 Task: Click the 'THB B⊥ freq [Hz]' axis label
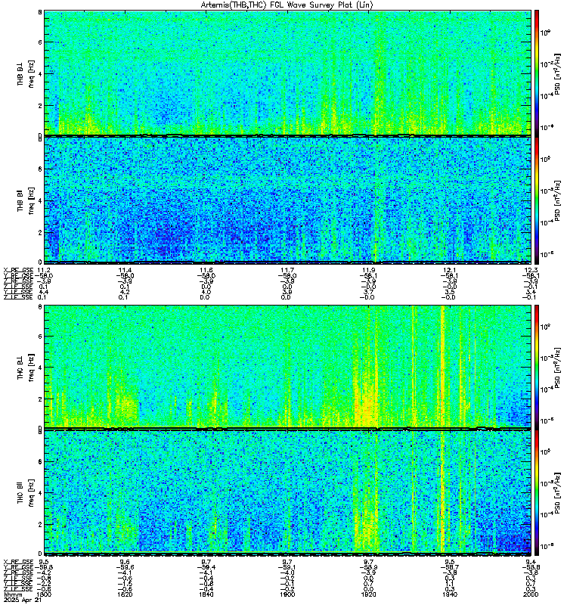[x=26, y=73]
